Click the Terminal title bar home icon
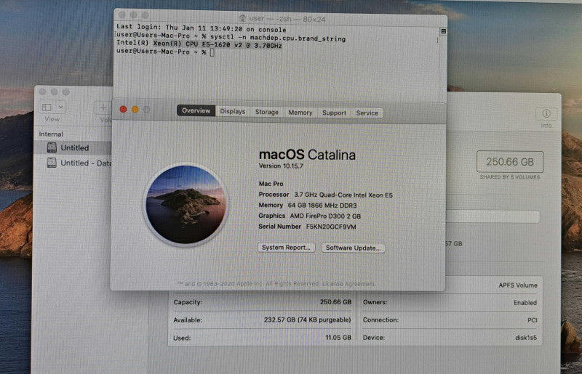The height and width of the screenshot is (374, 582). point(242,17)
